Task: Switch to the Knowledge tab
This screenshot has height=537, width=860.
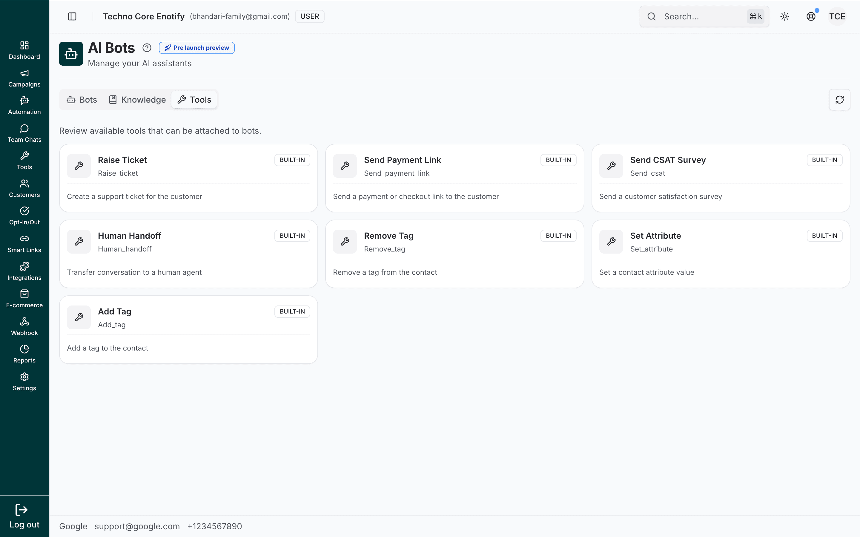Action: pos(137,100)
